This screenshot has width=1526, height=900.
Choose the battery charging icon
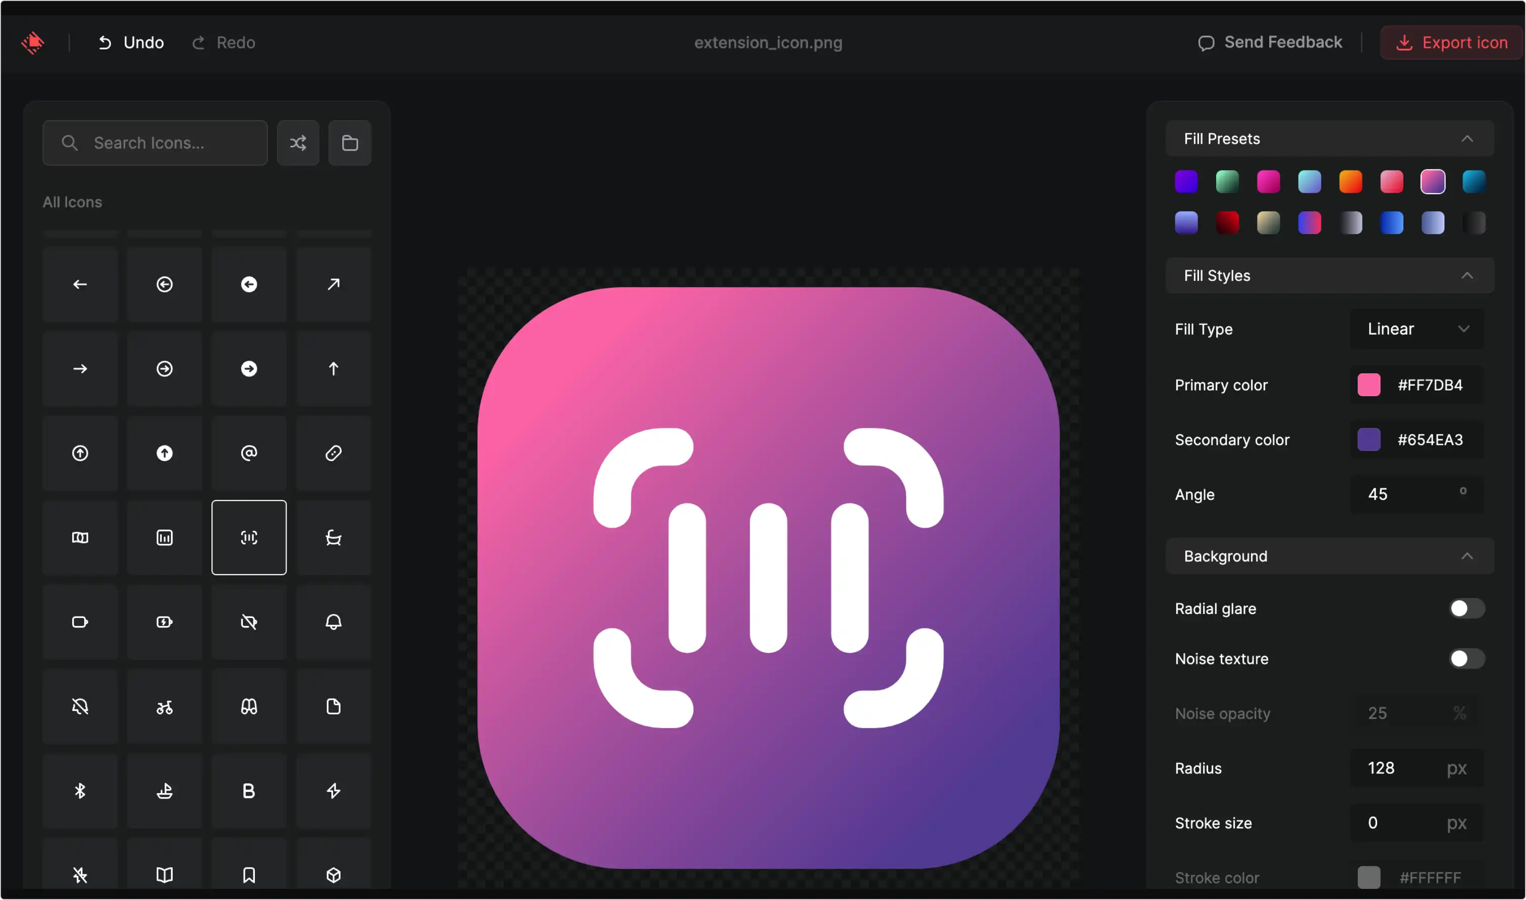165,622
